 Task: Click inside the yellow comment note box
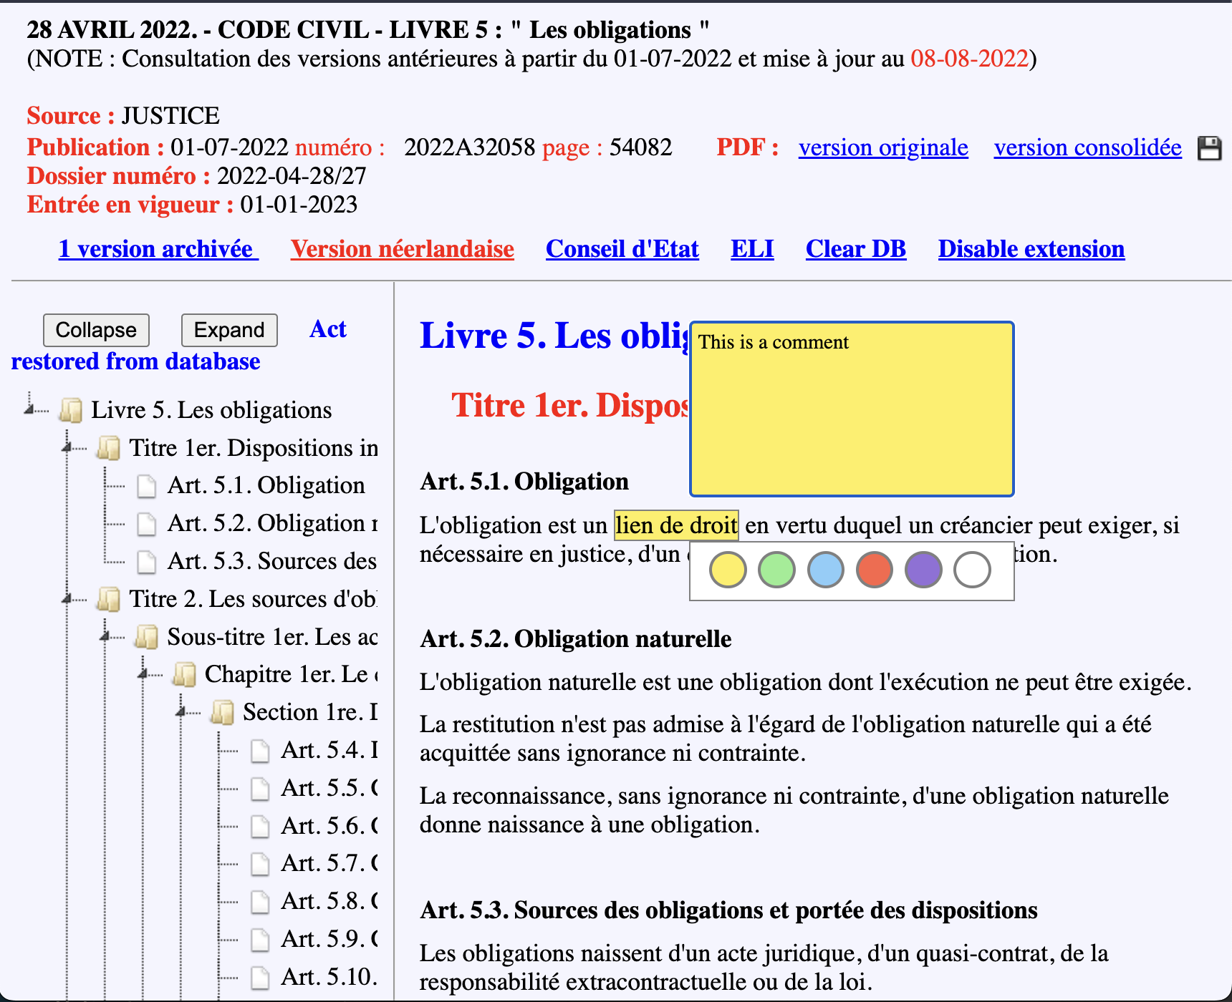852,409
